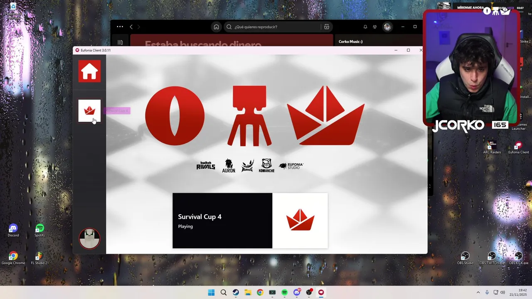Select the Google Chrome desktop shortcut
Viewport: 532px width, 299px height.
[13, 258]
